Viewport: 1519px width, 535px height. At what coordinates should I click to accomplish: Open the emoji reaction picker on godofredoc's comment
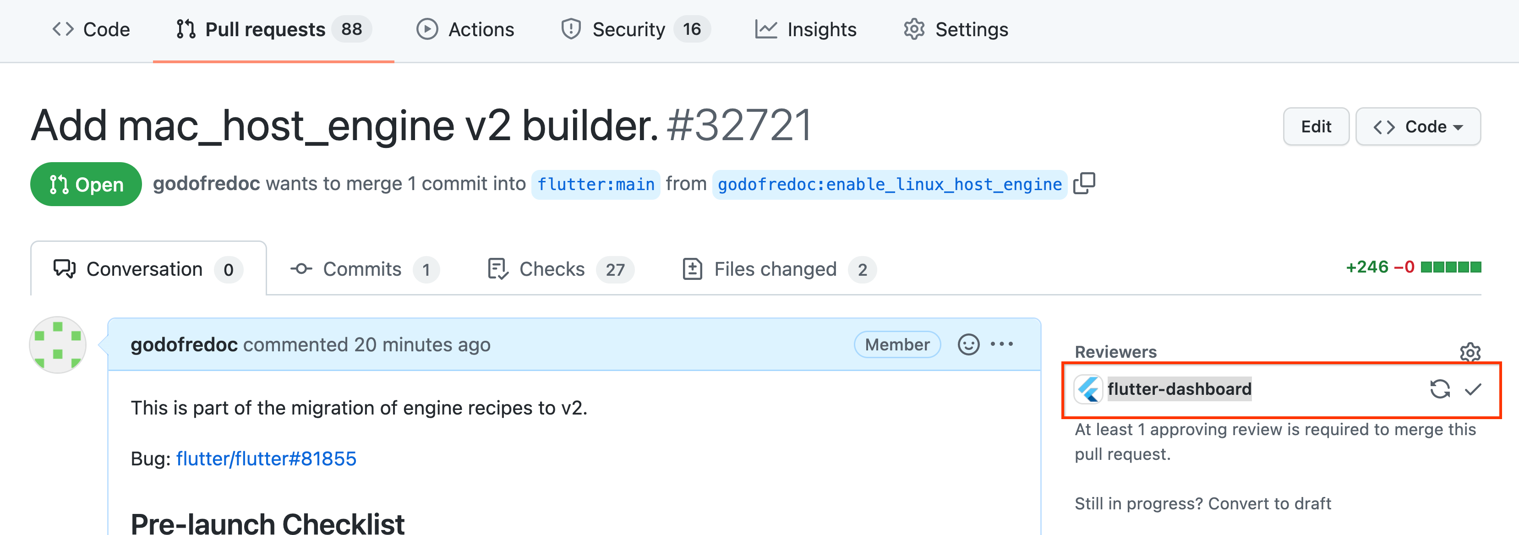pyautogui.click(x=969, y=344)
